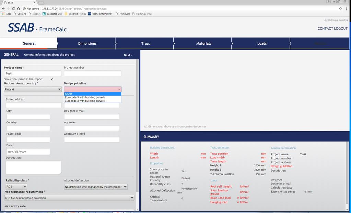The width and height of the screenshot is (351, 213).
Task: Open the Suggested Sites bookmark
Action: point(52,14)
